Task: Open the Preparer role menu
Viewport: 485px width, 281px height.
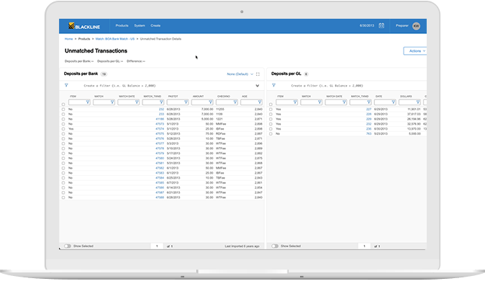Action: [x=402, y=26]
